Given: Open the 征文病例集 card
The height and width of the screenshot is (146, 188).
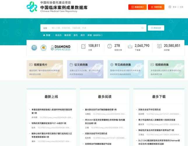Looking at the screenshot, I should (85, 69).
